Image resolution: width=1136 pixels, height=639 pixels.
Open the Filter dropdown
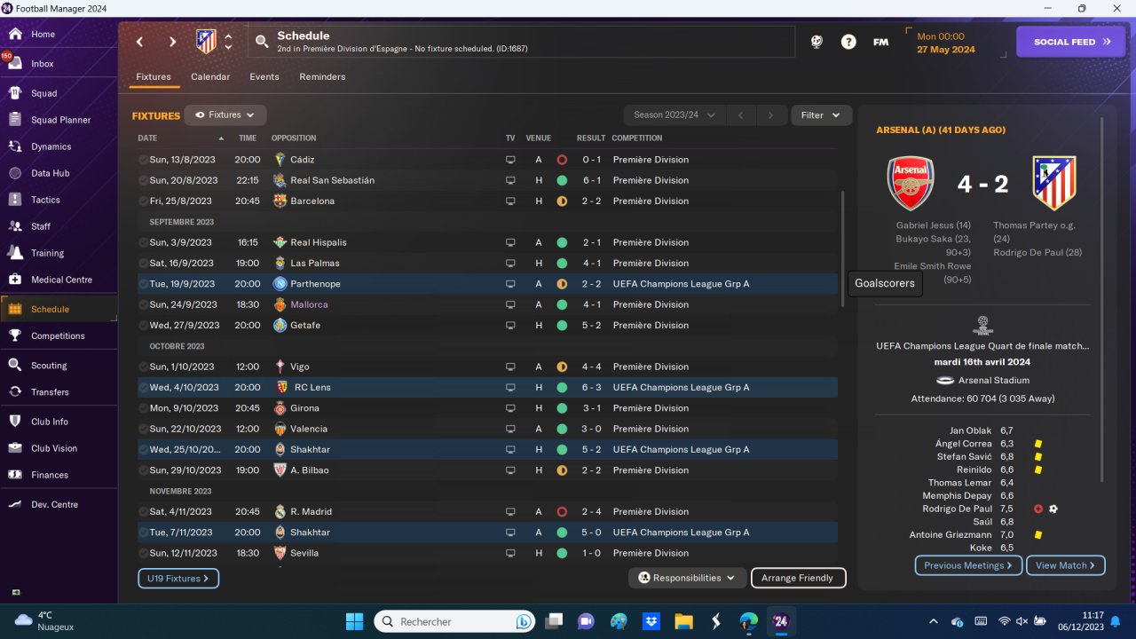pyautogui.click(x=821, y=115)
